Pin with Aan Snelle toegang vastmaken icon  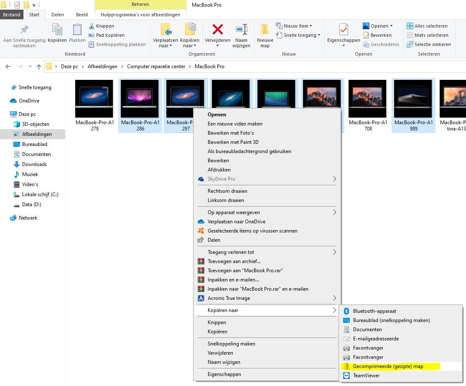point(24,30)
